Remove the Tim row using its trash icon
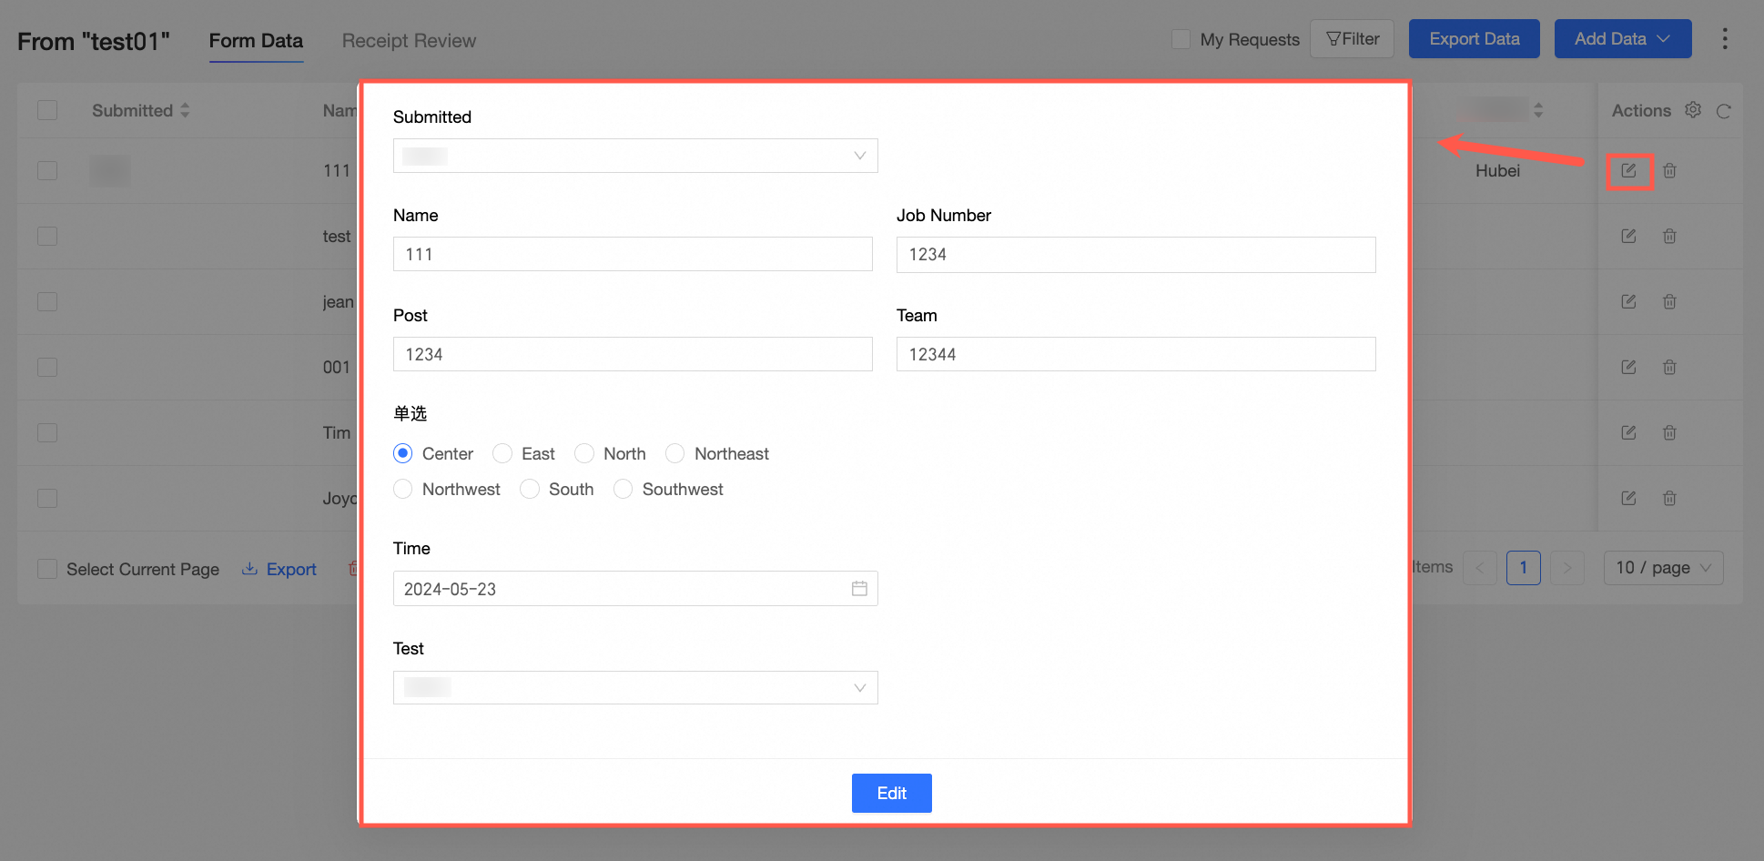This screenshot has height=861, width=1764. (x=1669, y=432)
